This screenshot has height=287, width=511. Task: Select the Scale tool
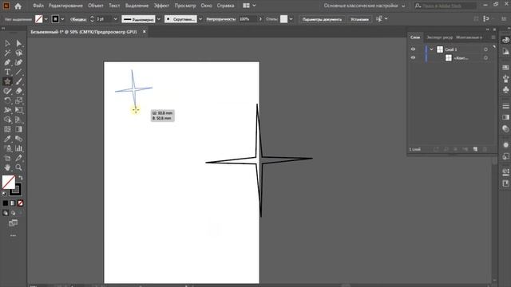(18, 100)
